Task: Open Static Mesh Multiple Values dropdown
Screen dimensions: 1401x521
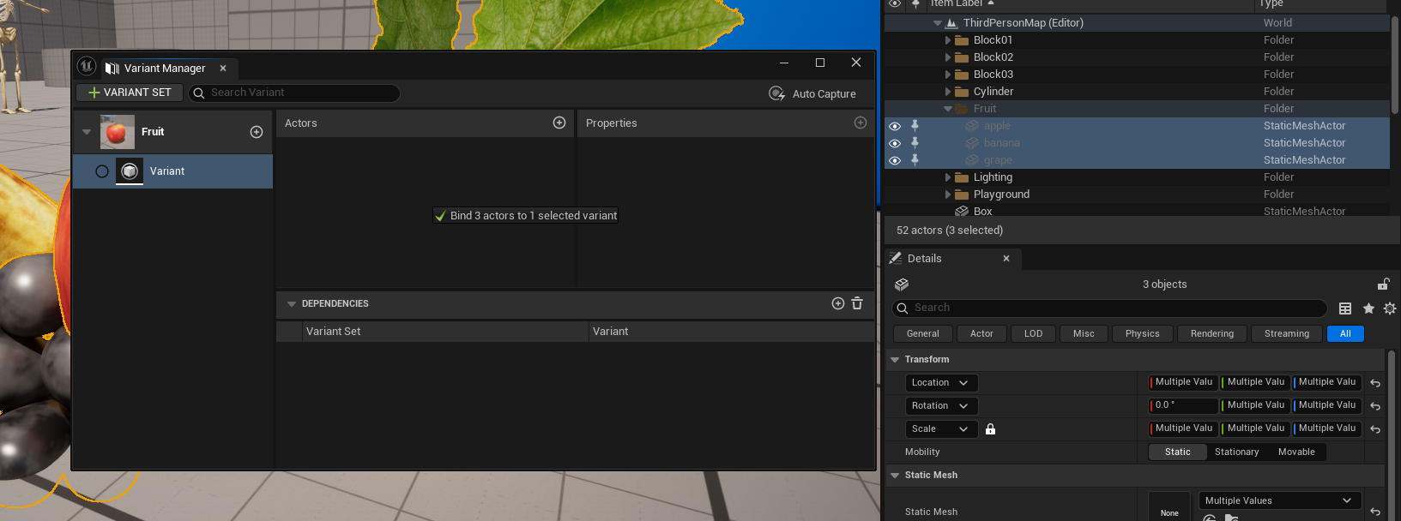Action: 1279,500
